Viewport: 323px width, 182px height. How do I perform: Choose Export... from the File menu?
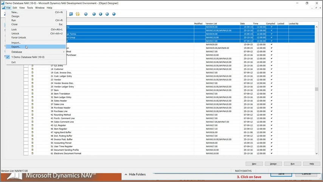[36, 47]
